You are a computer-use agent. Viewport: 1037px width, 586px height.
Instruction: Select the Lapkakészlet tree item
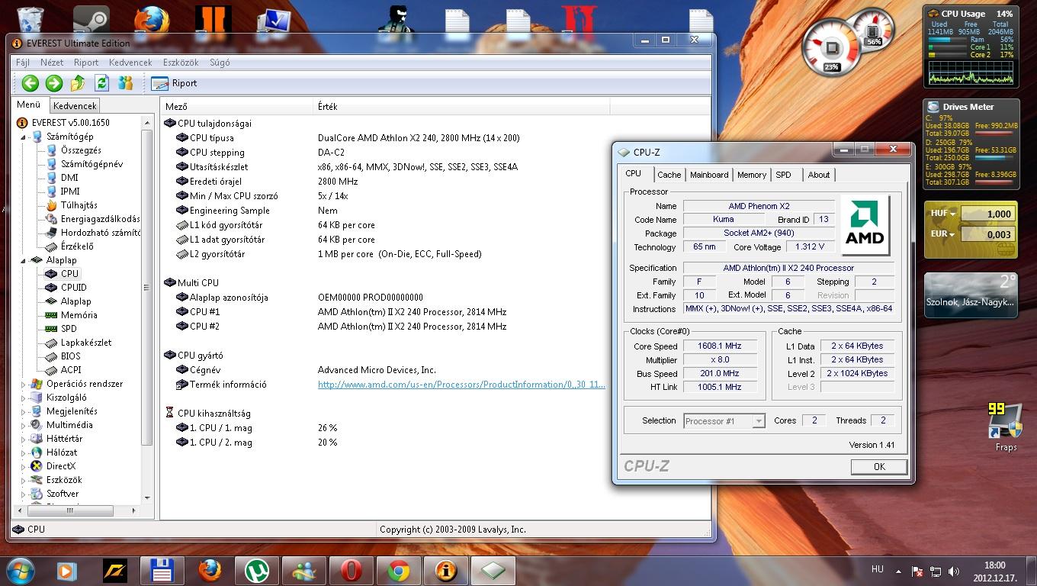86,343
